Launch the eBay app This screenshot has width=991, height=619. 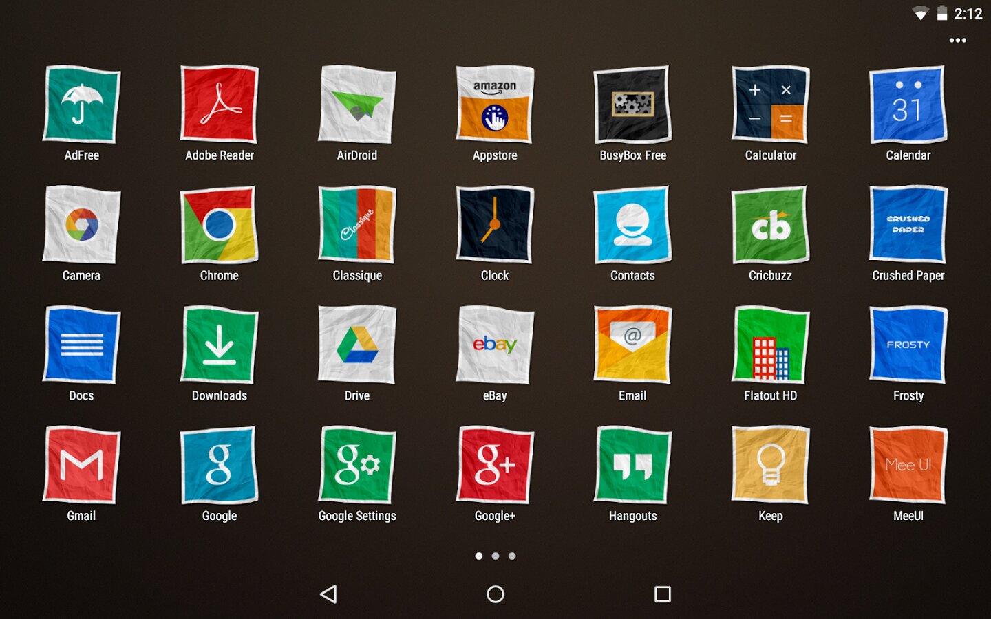pyautogui.click(x=494, y=345)
